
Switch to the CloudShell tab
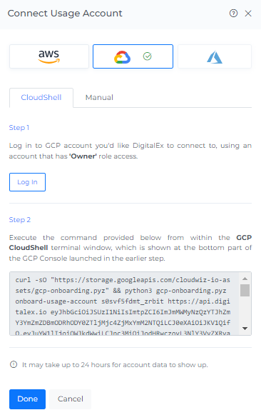click(x=41, y=97)
